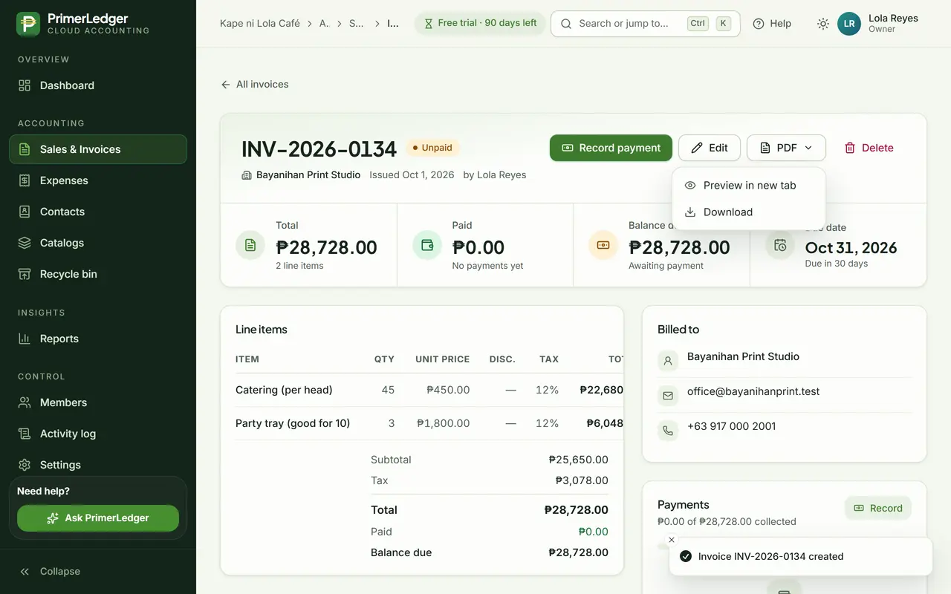951x594 pixels.
Task: Click the QTY column header
Action: tap(384, 359)
